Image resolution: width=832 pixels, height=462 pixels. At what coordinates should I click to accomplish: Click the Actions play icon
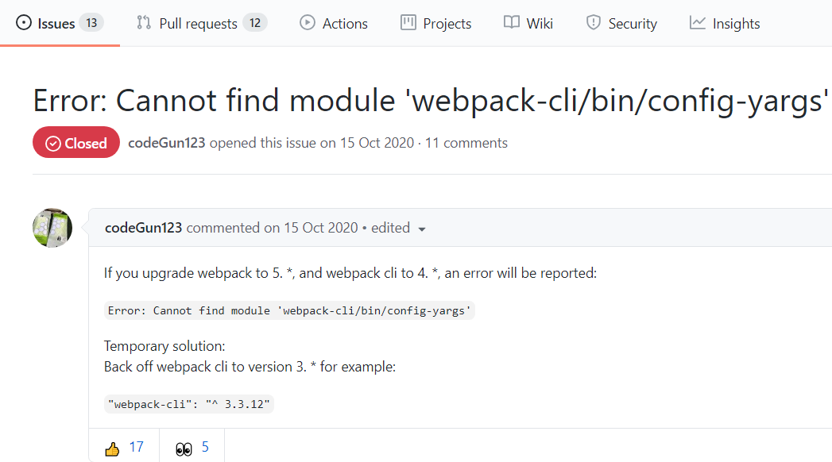[x=308, y=23]
